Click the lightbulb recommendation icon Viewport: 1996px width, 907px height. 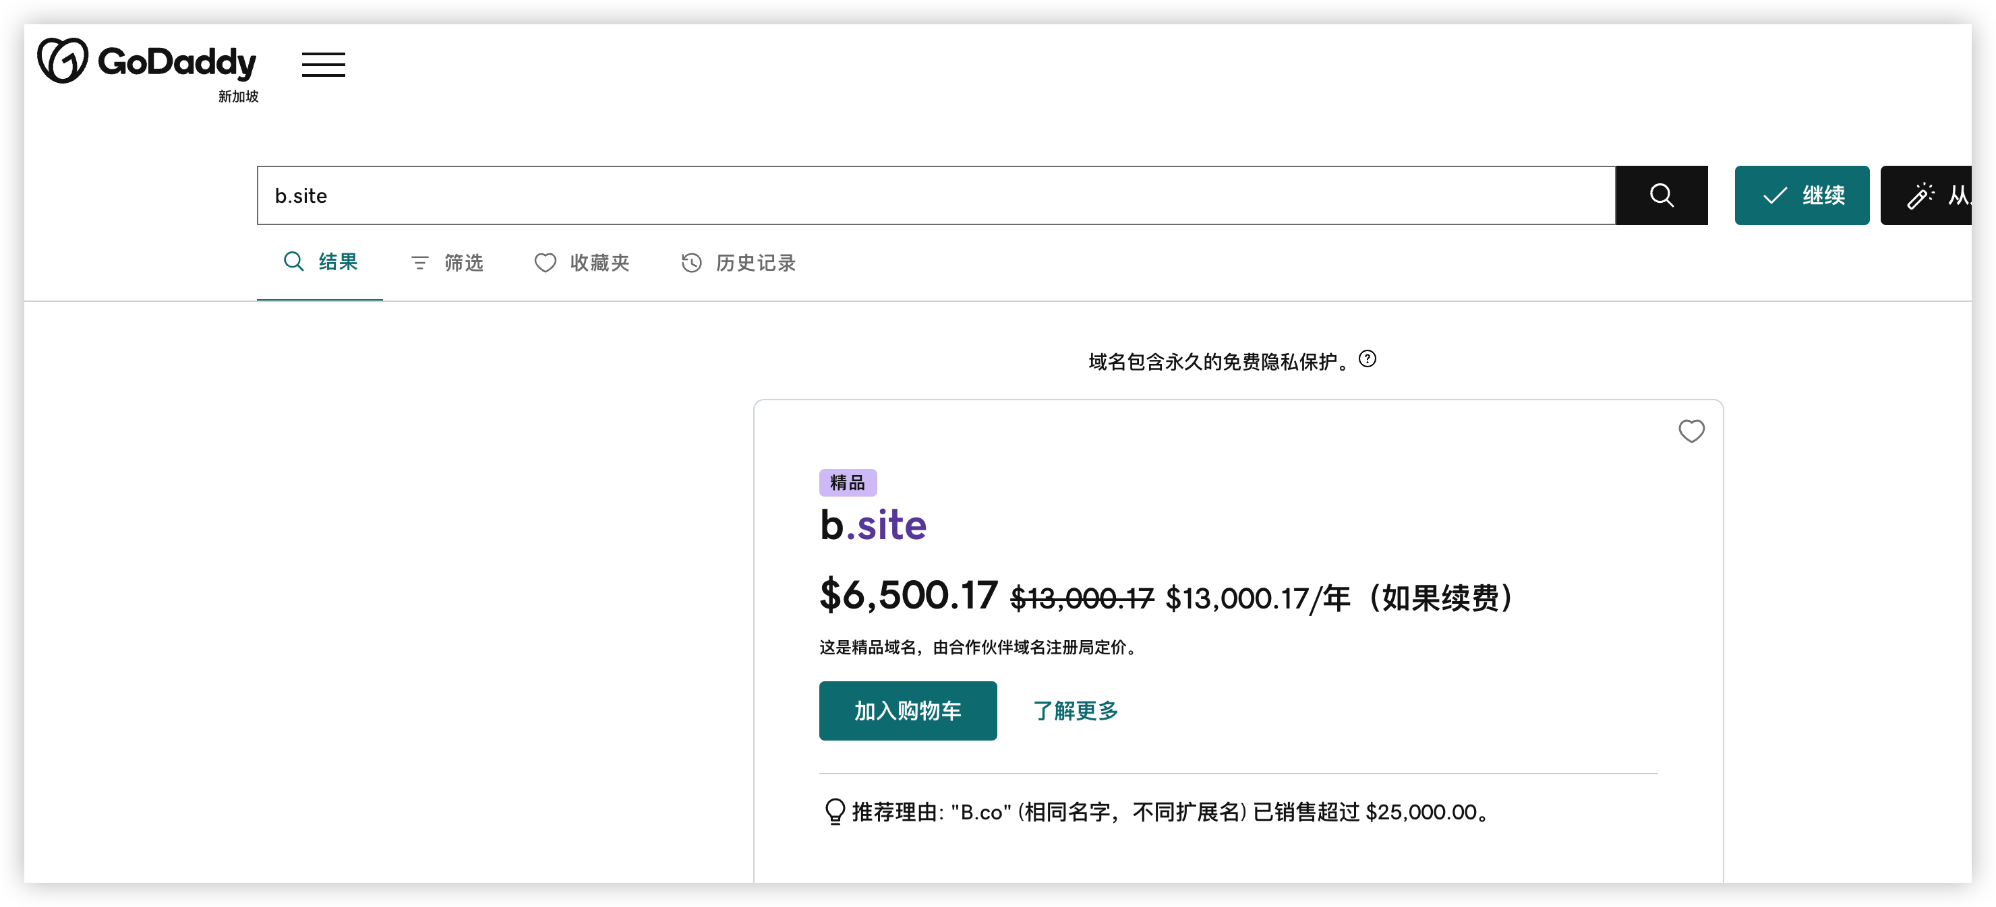(835, 812)
